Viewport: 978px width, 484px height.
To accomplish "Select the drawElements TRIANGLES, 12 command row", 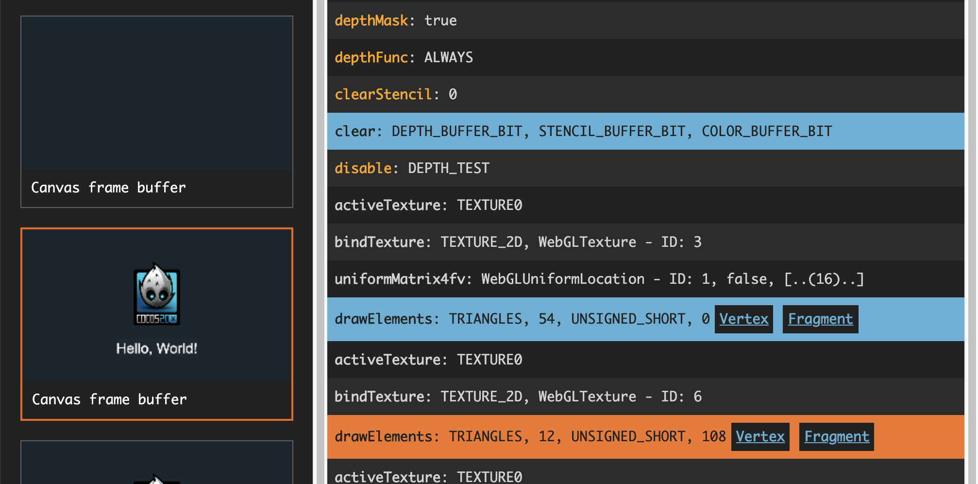I will [x=646, y=437].
